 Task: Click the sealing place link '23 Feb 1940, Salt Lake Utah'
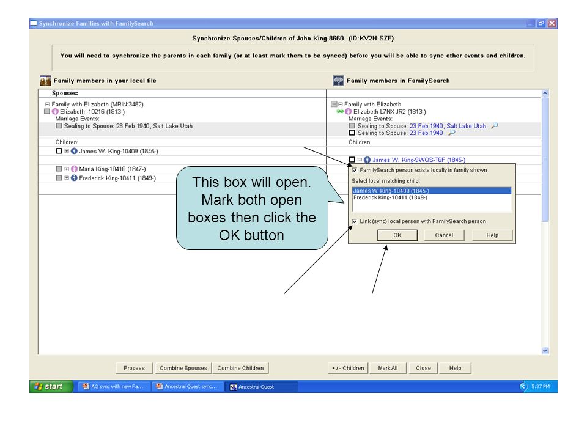click(448, 126)
